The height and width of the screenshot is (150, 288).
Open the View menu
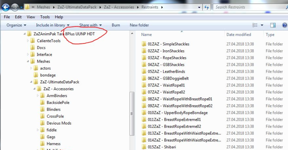point(31,17)
